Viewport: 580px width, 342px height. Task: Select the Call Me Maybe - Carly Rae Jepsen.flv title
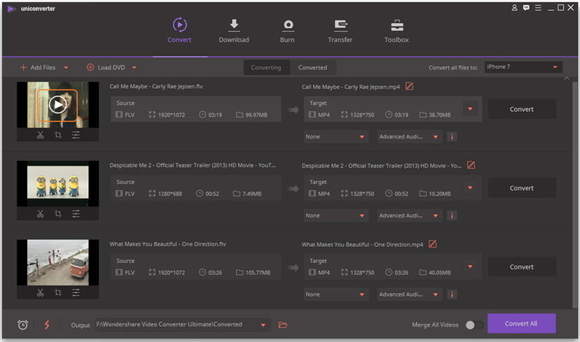pyautogui.click(x=156, y=87)
